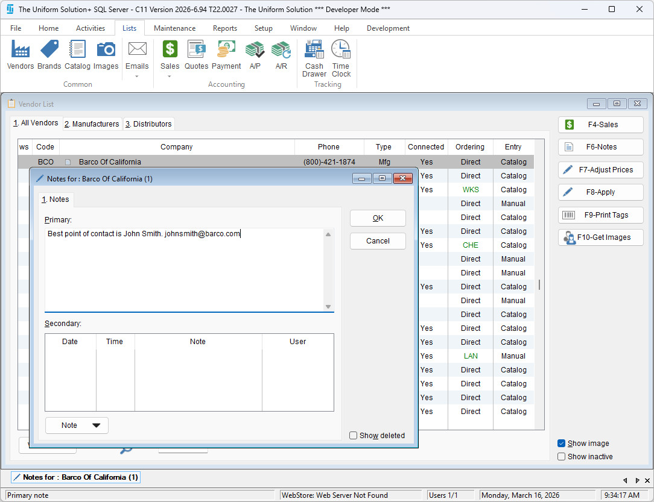Expand the Note dropdown button
This screenshot has height=502, width=654.
[x=96, y=425]
